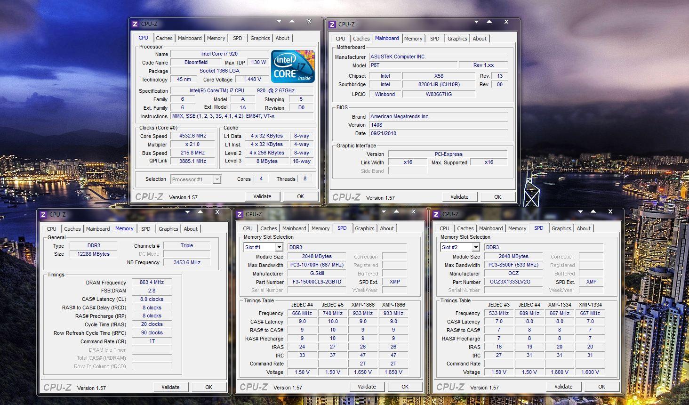Select the CPU tab in the Mainboard window
Viewport: 689px width, 405px height.
tap(340, 39)
